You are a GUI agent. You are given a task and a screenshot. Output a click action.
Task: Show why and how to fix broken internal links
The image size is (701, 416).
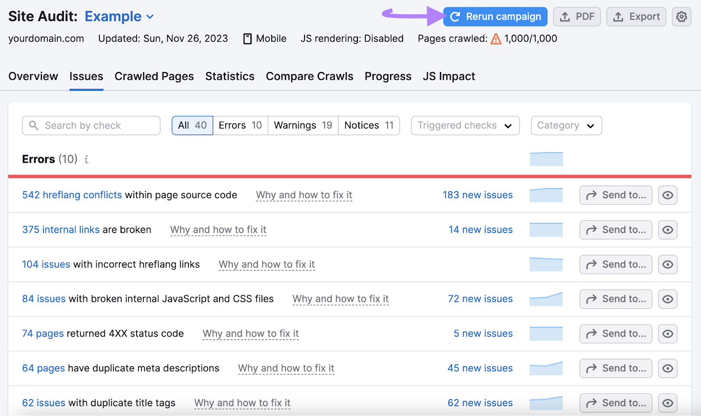pos(218,230)
